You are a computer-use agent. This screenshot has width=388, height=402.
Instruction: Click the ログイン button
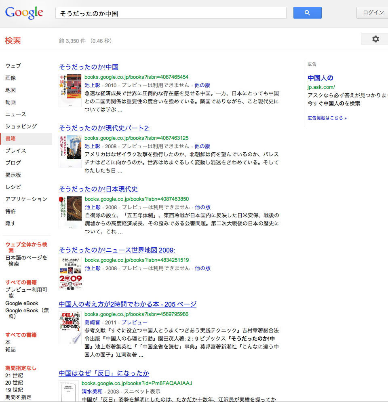[x=373, y=13]
